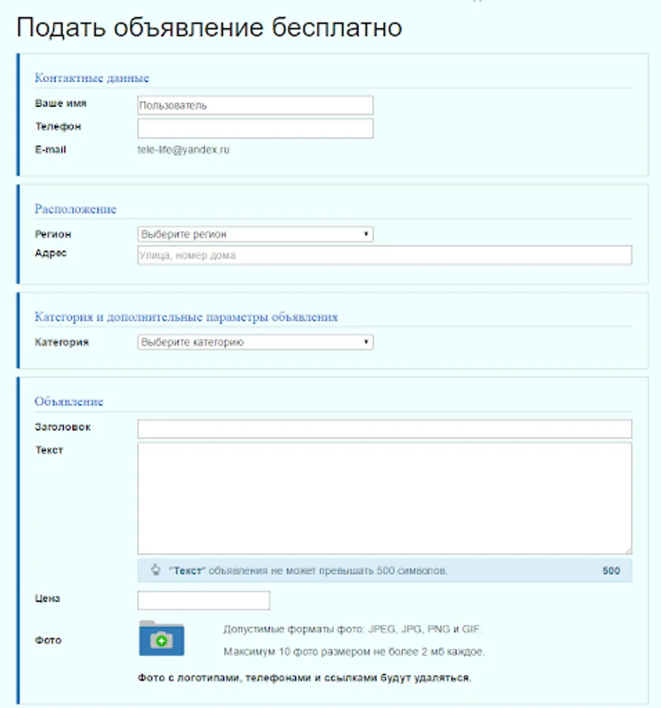
Task: Open the 'Выберите регион' dropdown
Action: pyautogui.click(x=255, y=234)
